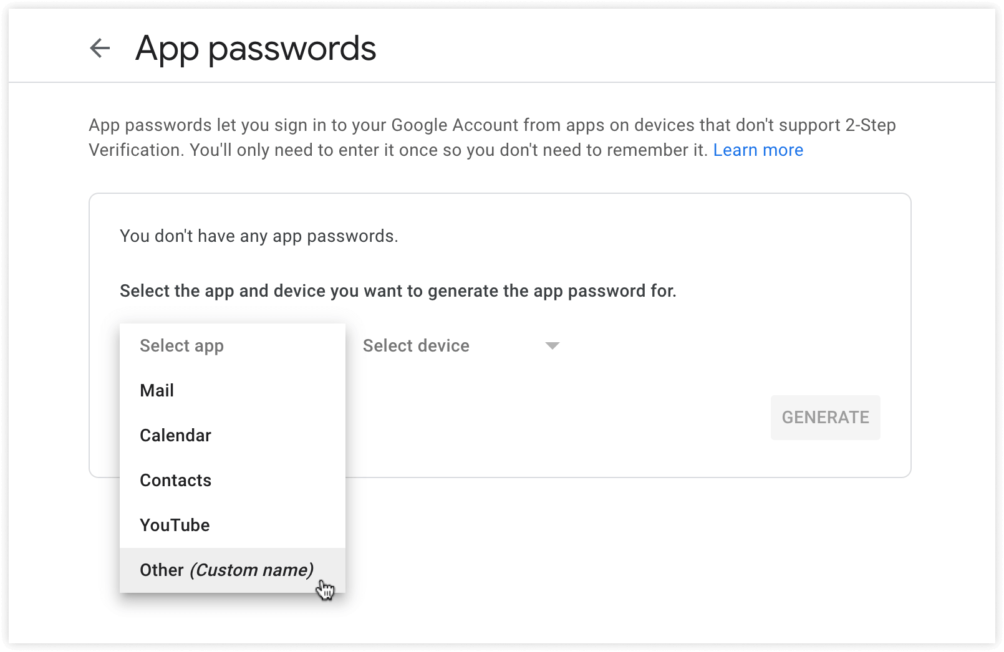Select YouTube from the app list
Viewport: 1004px width, 652px height.
(175, 525)
